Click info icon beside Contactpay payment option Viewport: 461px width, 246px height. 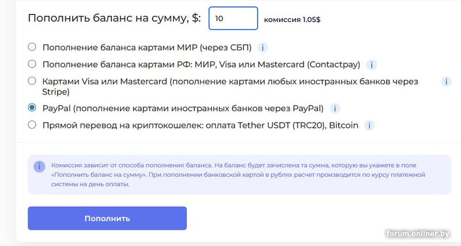click(372, 64)
